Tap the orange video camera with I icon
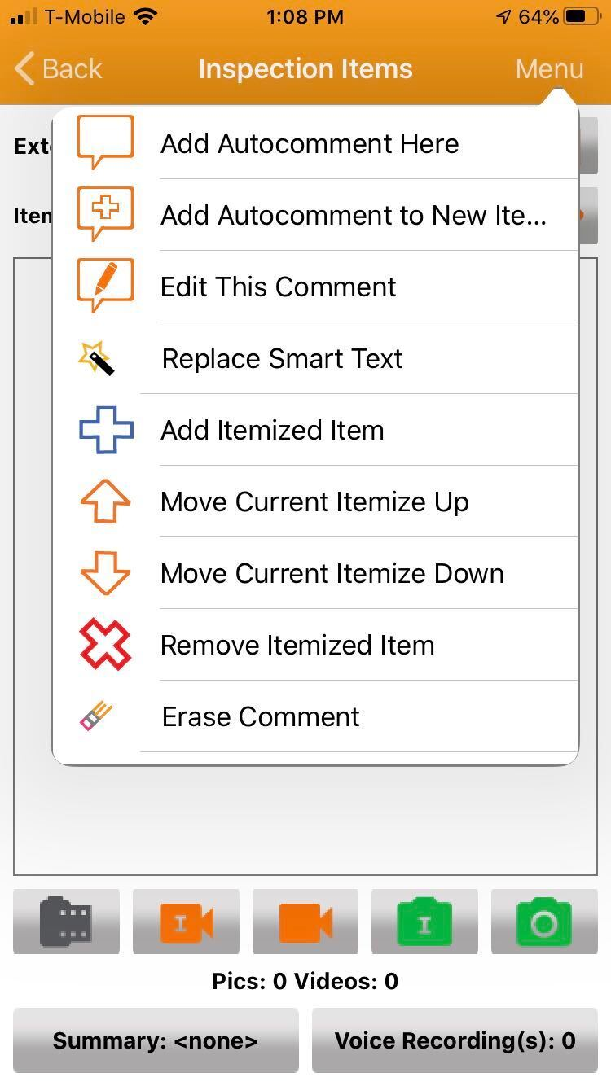 coord(186,922)
